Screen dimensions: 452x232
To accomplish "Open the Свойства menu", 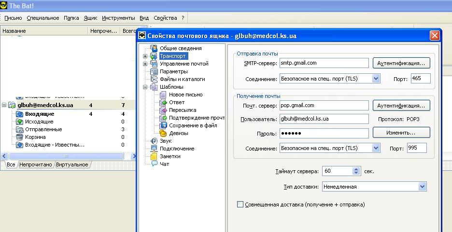I will click(165, 18).
